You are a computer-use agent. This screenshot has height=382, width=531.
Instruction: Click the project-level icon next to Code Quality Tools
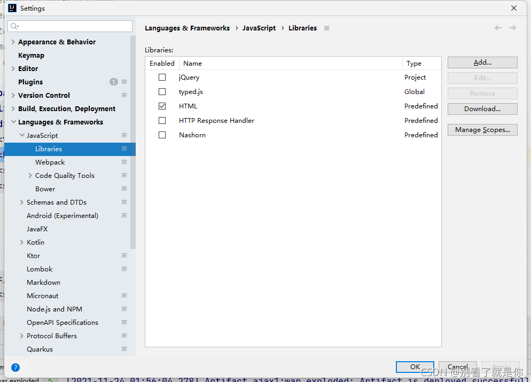124,175
